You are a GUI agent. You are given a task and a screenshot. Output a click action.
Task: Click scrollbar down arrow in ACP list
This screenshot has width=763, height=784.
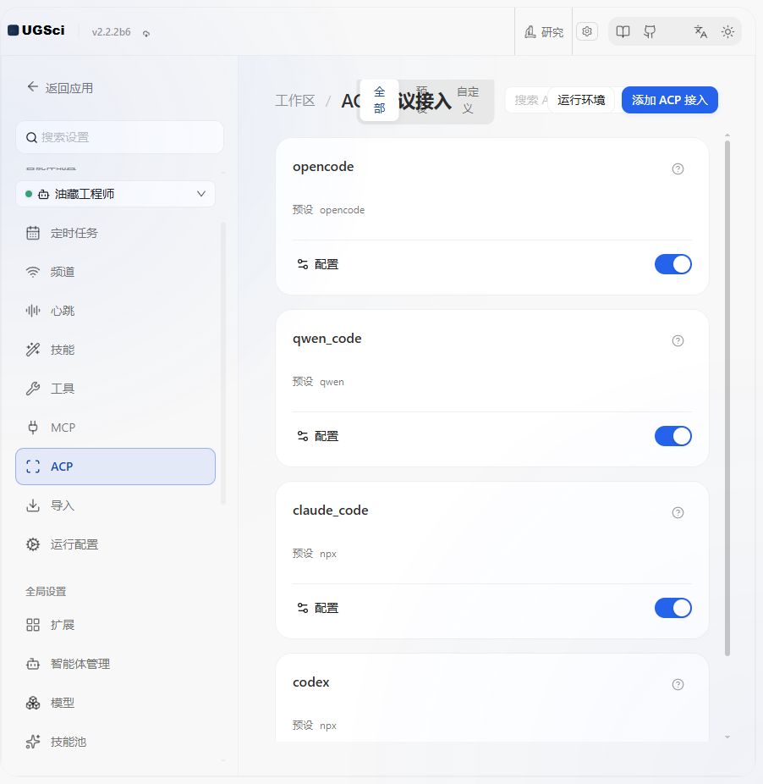pos(727,737)
